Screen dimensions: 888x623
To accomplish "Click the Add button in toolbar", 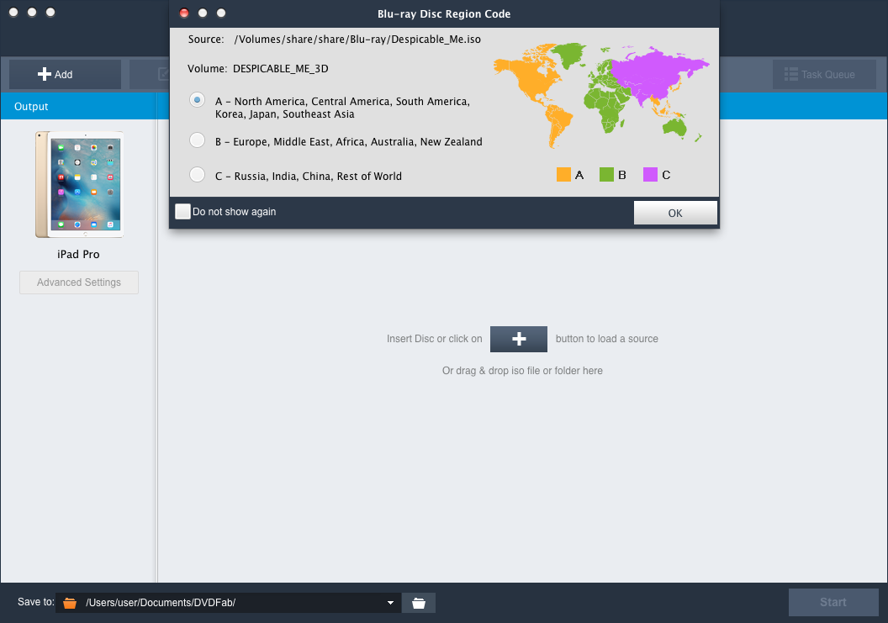I will point(65,74).
